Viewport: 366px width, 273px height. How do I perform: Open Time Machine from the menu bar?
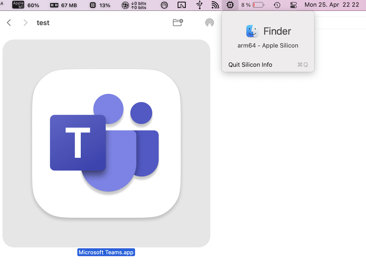(x=277, y=5)
